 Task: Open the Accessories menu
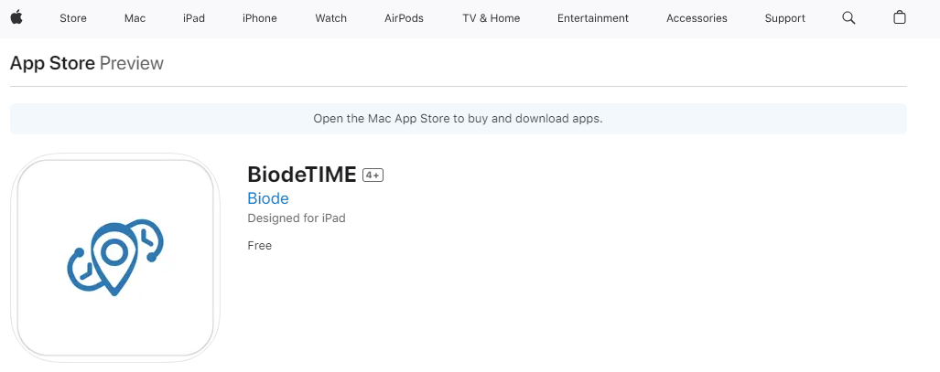point(697,18)
